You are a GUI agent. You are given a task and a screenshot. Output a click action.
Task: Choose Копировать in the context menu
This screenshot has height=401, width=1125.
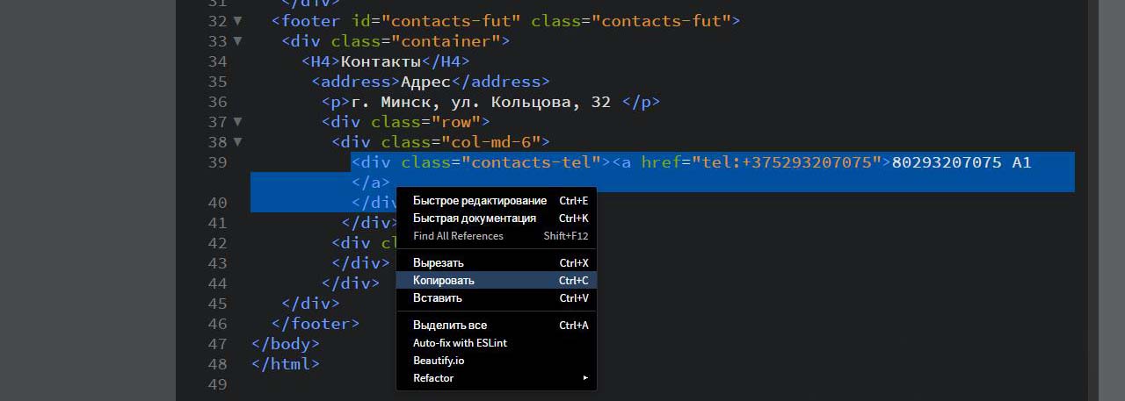[x=444, y=280]
